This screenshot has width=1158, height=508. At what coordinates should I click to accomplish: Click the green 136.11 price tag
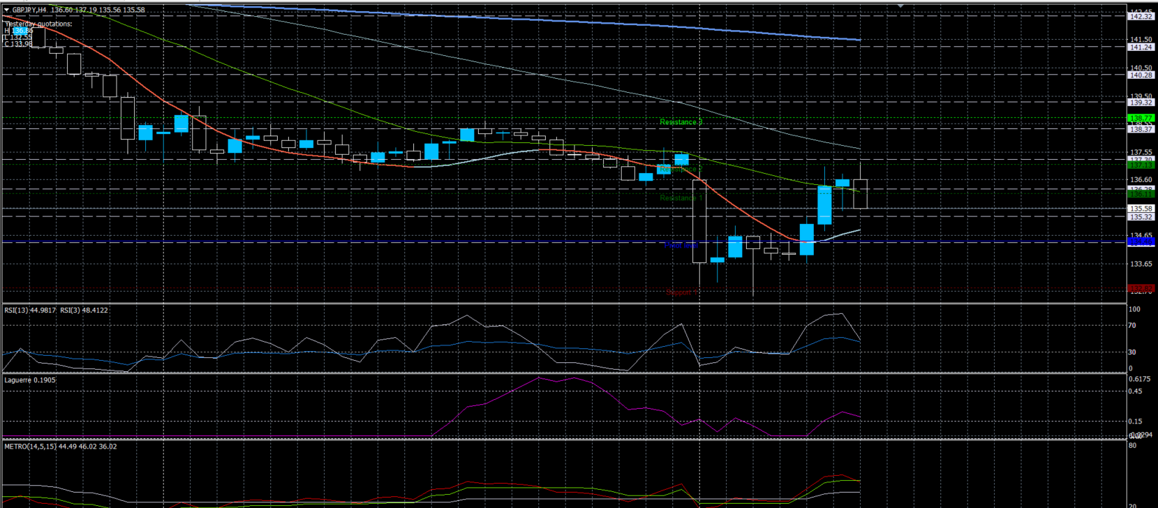1141,194
